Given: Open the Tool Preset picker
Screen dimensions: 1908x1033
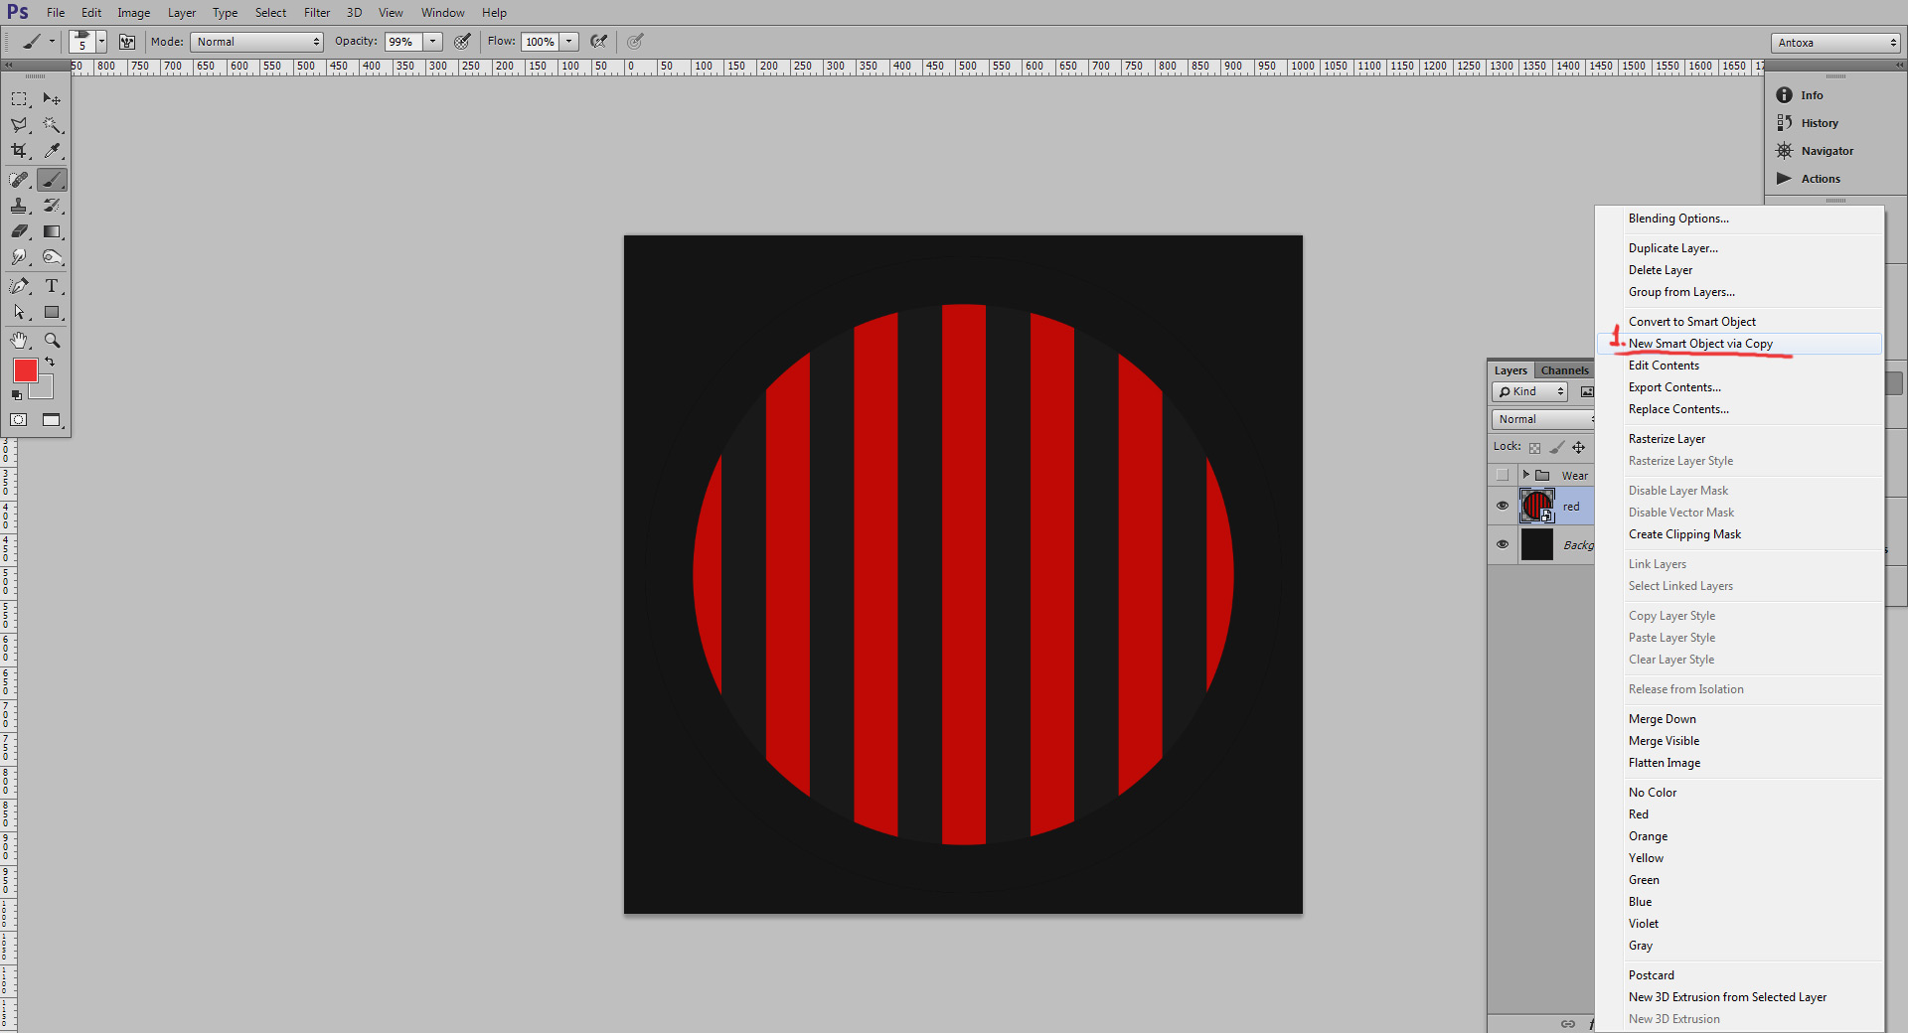Looking at the screenshot, I should [38, 42].
